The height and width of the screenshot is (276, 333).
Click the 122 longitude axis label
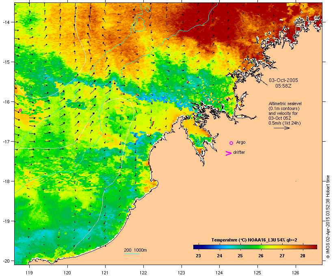(x=143, y=273)
